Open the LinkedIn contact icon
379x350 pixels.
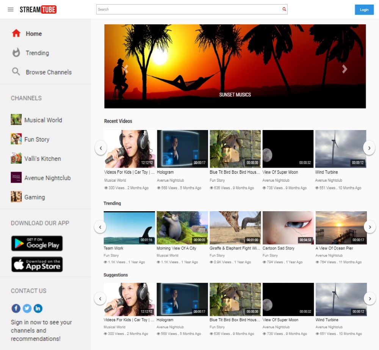pos(38,308)
